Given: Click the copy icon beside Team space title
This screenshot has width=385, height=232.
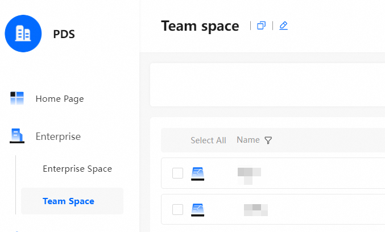Looking at the screenshot, I should tap(262, 26).
